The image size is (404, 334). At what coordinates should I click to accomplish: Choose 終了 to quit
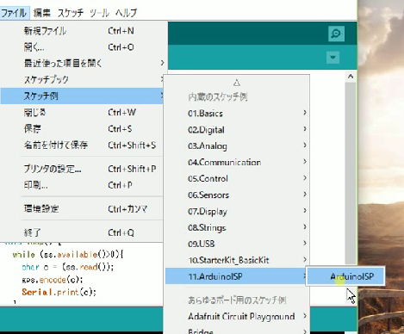point(82,232)
